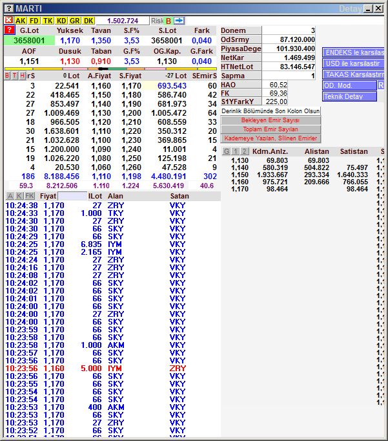Open the GR yellow toolbar button
This screenshot has height=441, width=388.
point(75,21)
